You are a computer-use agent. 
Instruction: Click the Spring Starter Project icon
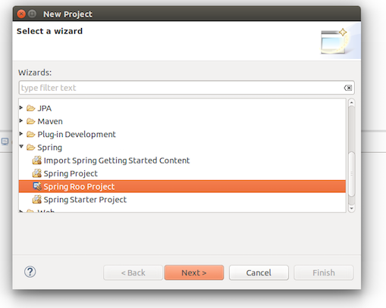click(x=37, y=200)
